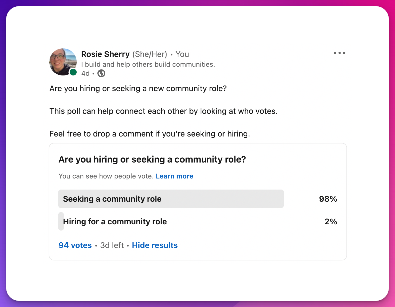Click the (She/Her) pronoun label
395x307 pixels.
(x=150, y=54)
